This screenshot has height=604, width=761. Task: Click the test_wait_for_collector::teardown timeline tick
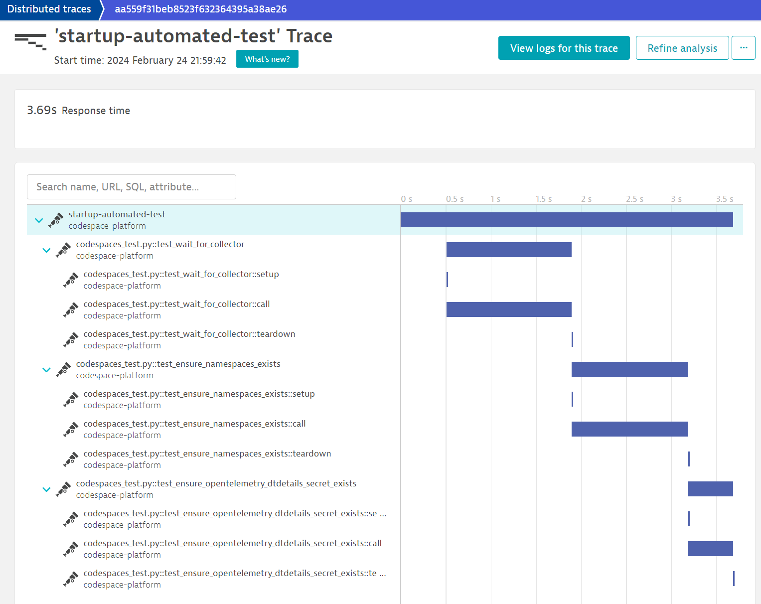click(x=572, y=339)
